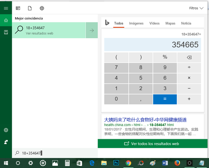This screenshot has width=209, height=168.
Task: Open the Feedback icon in sidebar
Action: click(x=6, y=142)
